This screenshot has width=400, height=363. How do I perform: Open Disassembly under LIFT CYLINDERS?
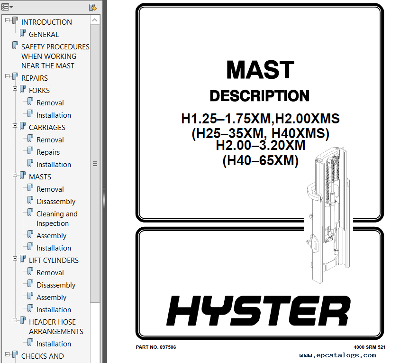(x=56, y=285)
